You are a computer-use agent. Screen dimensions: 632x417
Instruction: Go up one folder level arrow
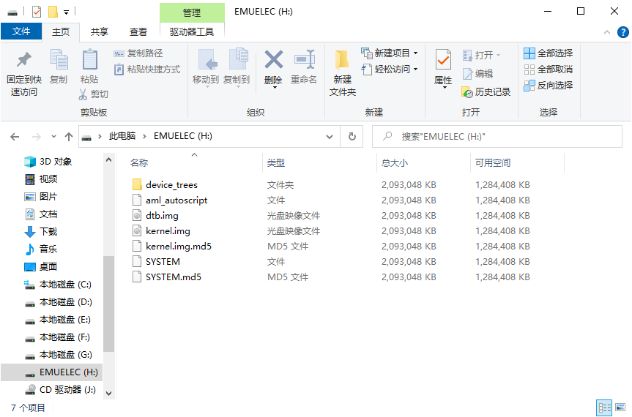[x=69, y=137]
